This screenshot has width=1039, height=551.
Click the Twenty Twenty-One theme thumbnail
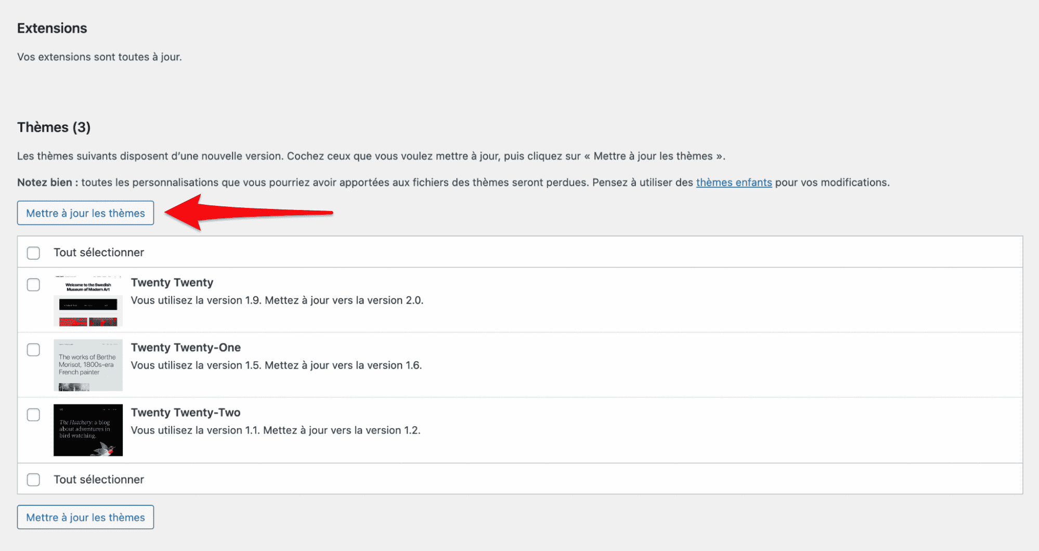click(x=88, y=364)
